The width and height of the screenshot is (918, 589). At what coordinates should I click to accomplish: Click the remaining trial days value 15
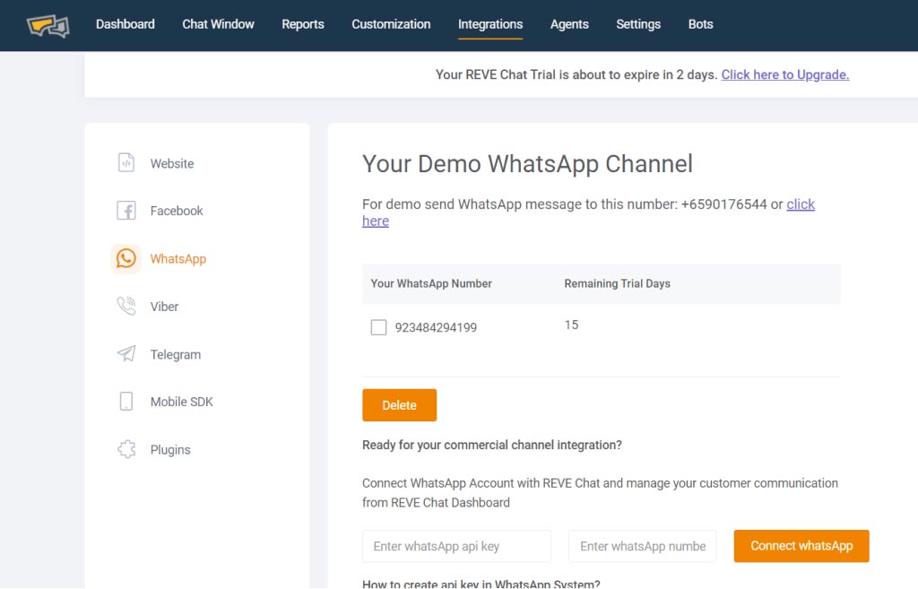coord(571,325)
